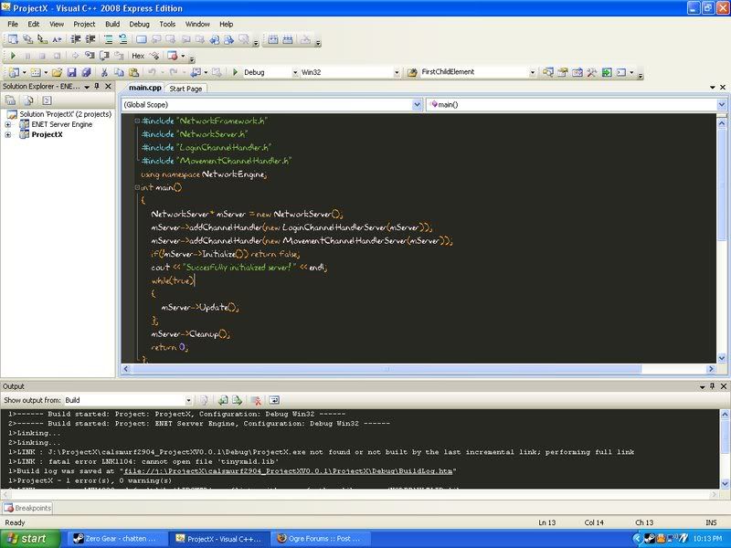Click the Start Page green toolbar icon
This screenshot has width=731, height=548.
[607, 72]
